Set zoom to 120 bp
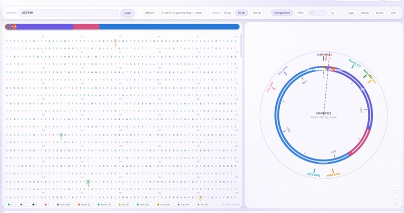The height and width of the screenshot is (213, 404). 256,13
